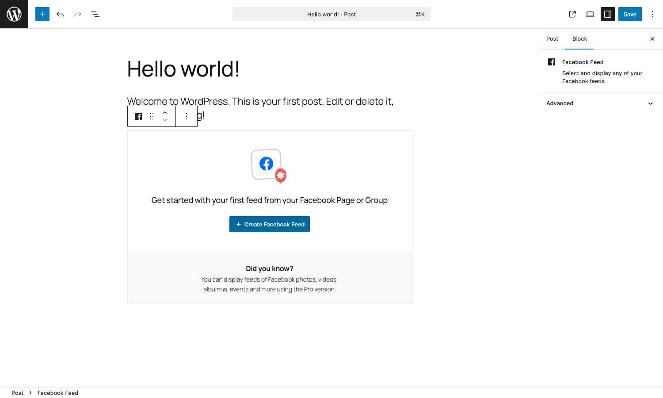Close the Settings sidebar
The width and height of the screenshot is (663, 398).
coord(652,39)
